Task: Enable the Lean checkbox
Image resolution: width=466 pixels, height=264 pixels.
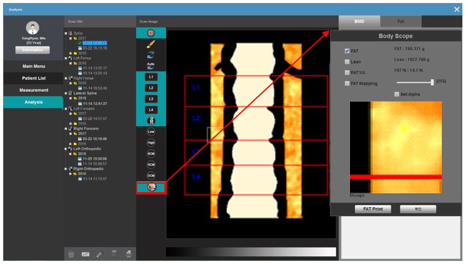Action: (x=346, y=62)
